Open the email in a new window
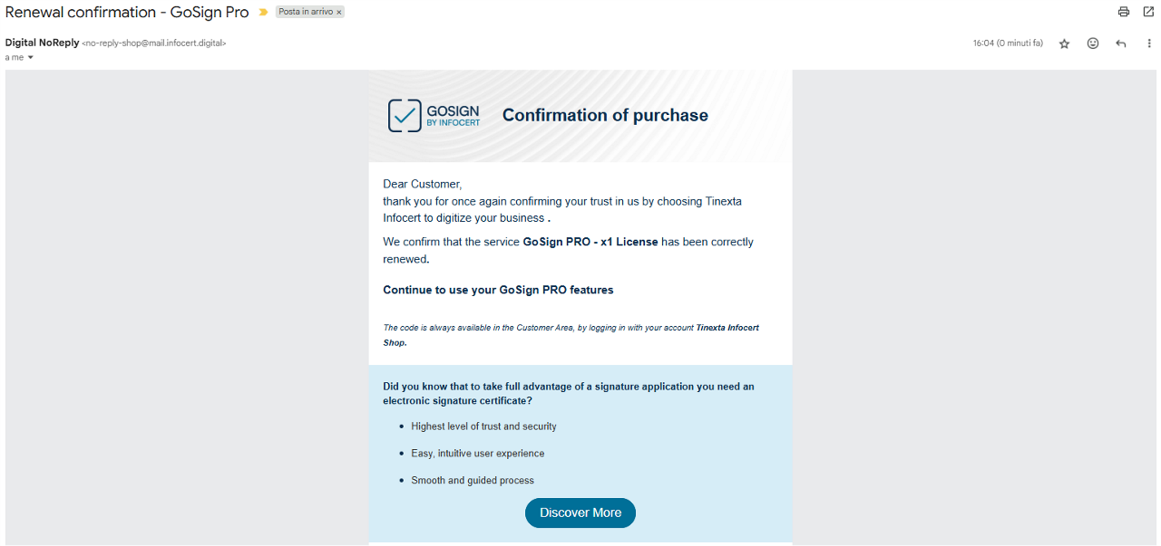This screenshot has height=546, width=1161. pyautogui.click(x=1148, y=12)
